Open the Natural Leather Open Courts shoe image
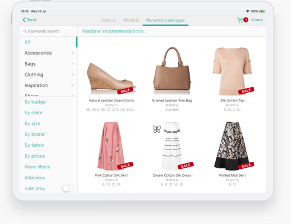291x224 pixels. pos(111,79)
